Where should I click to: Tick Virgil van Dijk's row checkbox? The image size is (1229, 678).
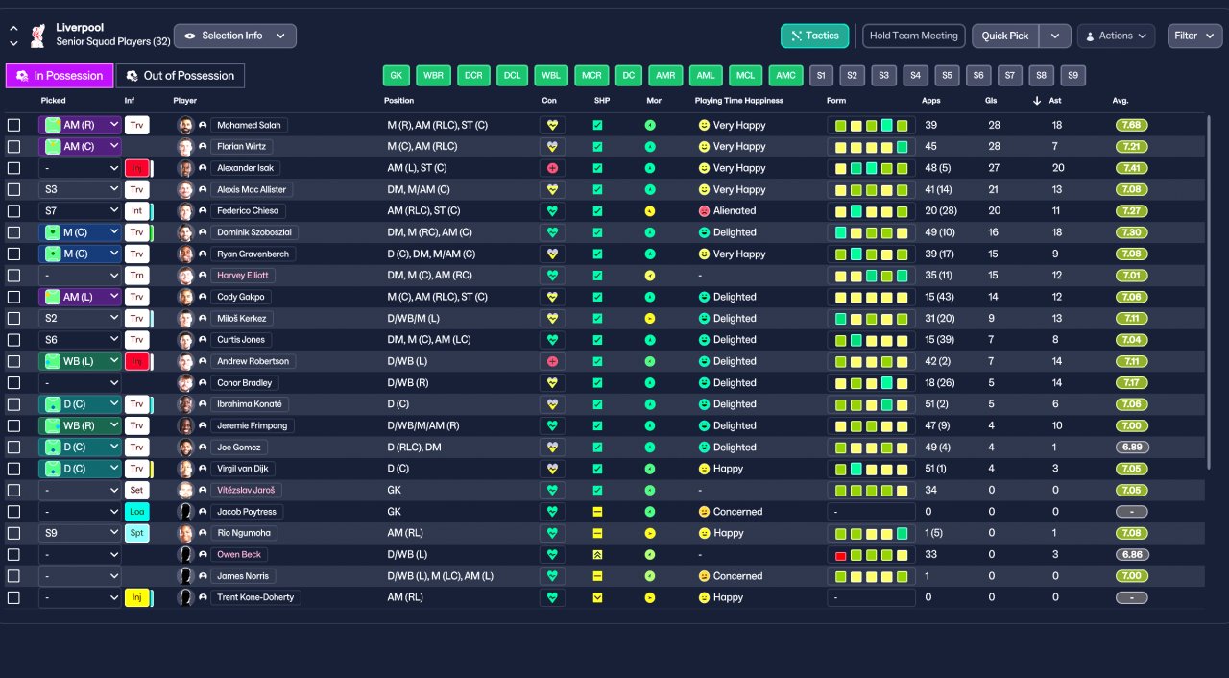(13, 469)
